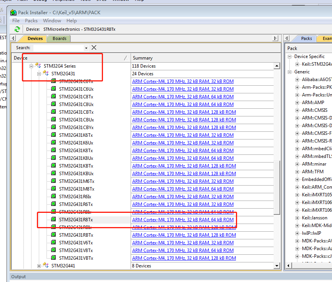This screenshot has width=332, height=282.
Task: Click the green refresh icon in toolbar
Action: [x=17, y=29]
